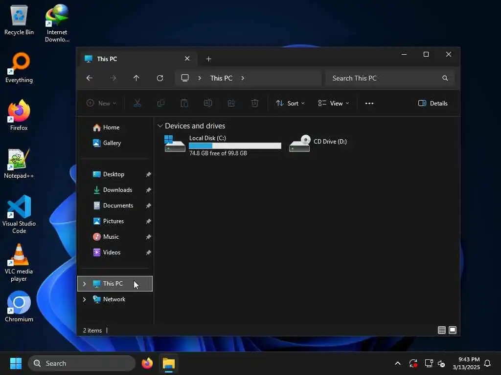Image resolution: width=501 pixels, height=375 pixels.
Task: Click the monitor icon in address bar
Action: [x=185, y=78]
